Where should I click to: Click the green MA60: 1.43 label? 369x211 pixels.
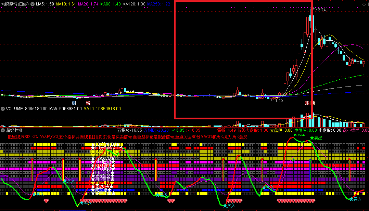[x=111, y=4]
